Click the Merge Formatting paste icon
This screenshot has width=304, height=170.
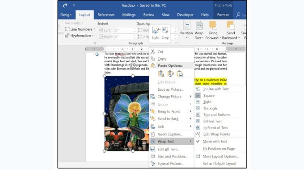170,74
